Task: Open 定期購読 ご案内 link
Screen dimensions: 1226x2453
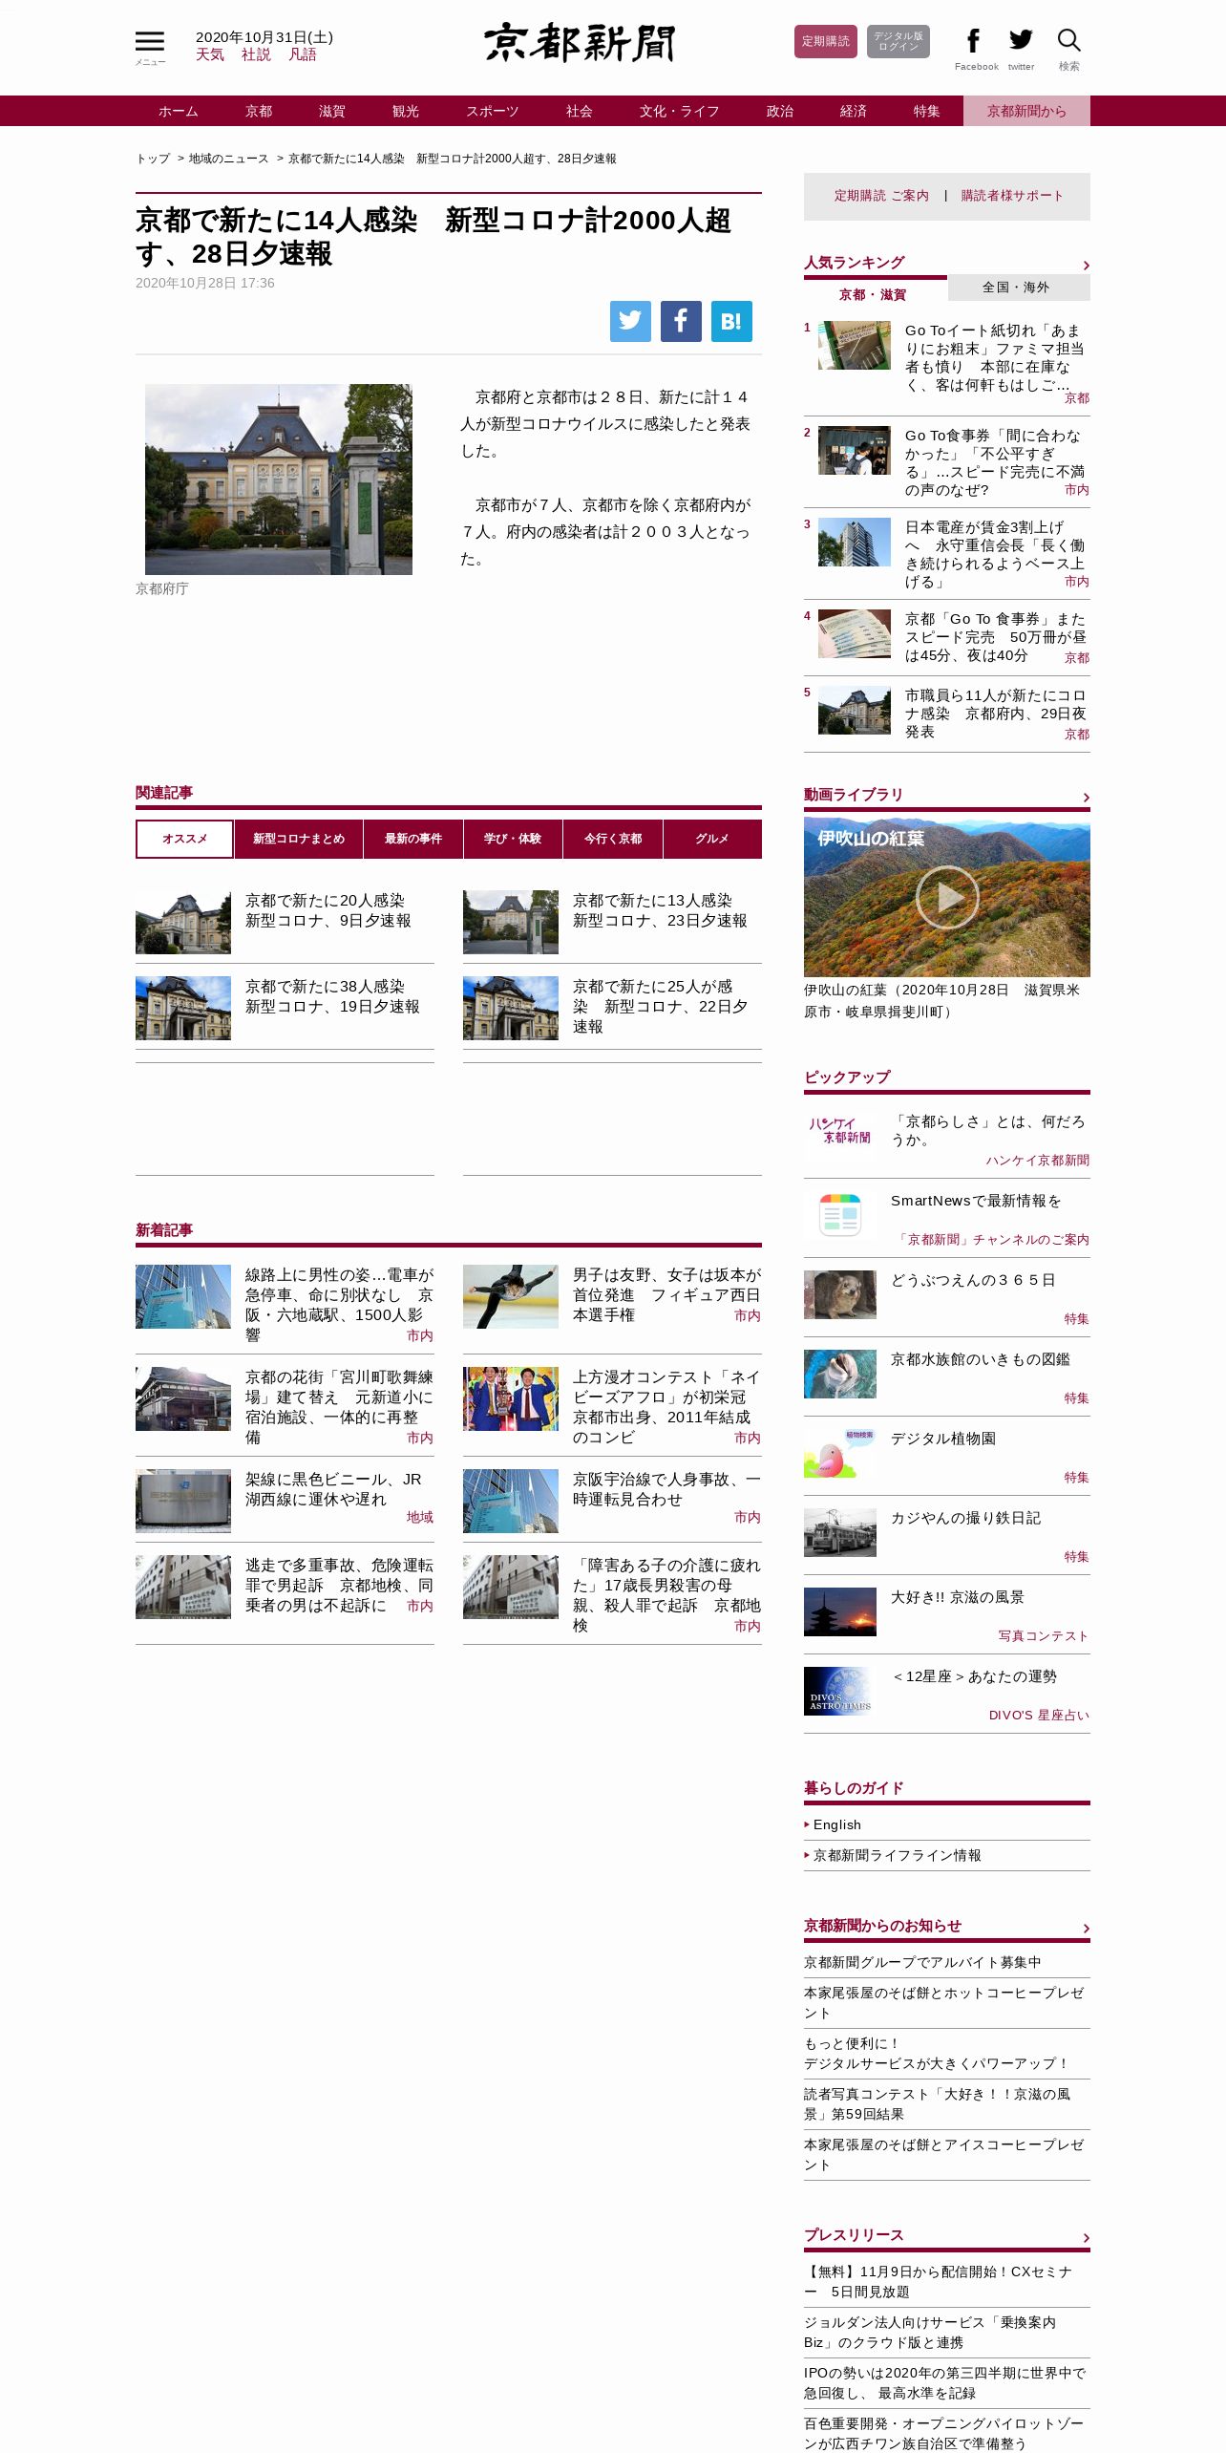Action: click(881, 196)
